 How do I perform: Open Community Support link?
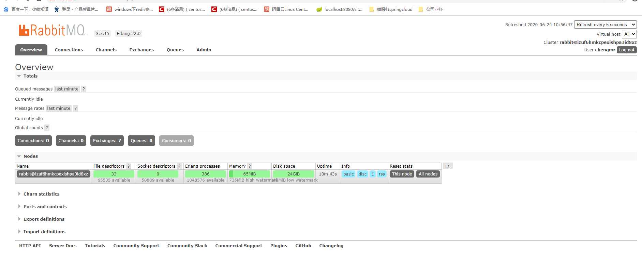coord(136,246)
